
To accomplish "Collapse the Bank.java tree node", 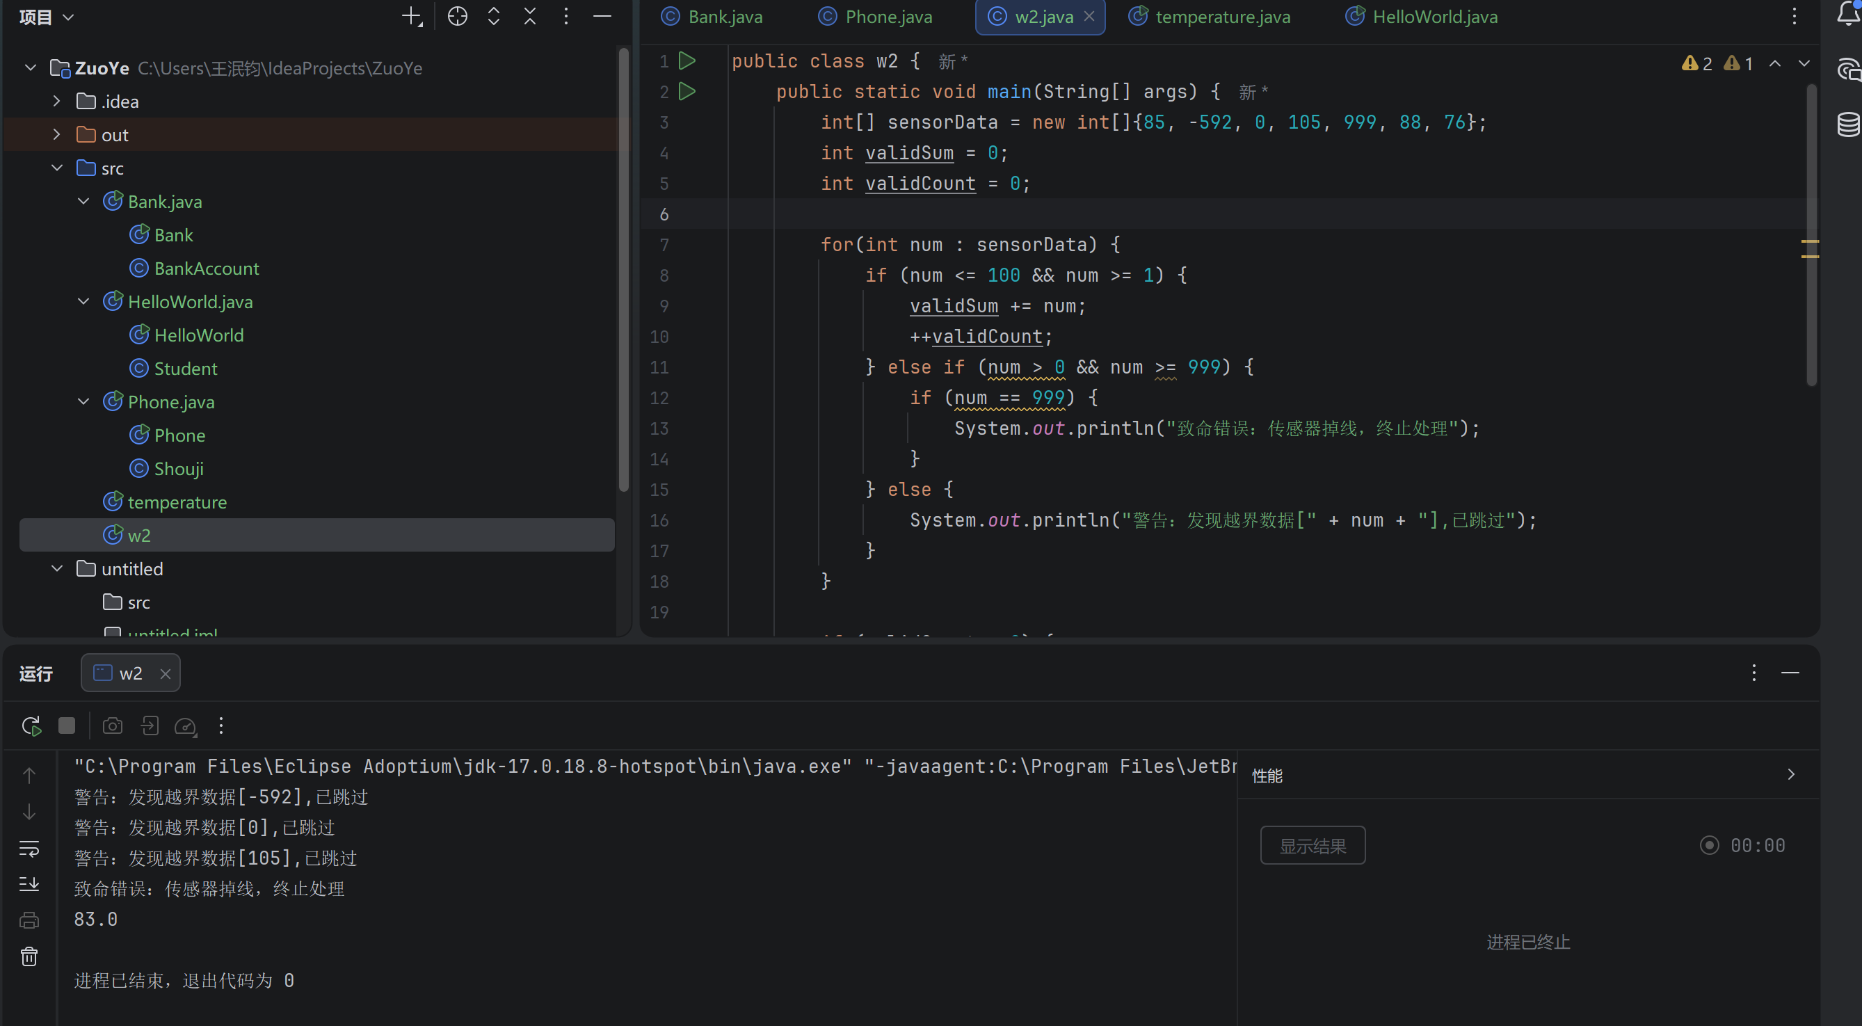I will pyautogui.click(x=83, y=202).
